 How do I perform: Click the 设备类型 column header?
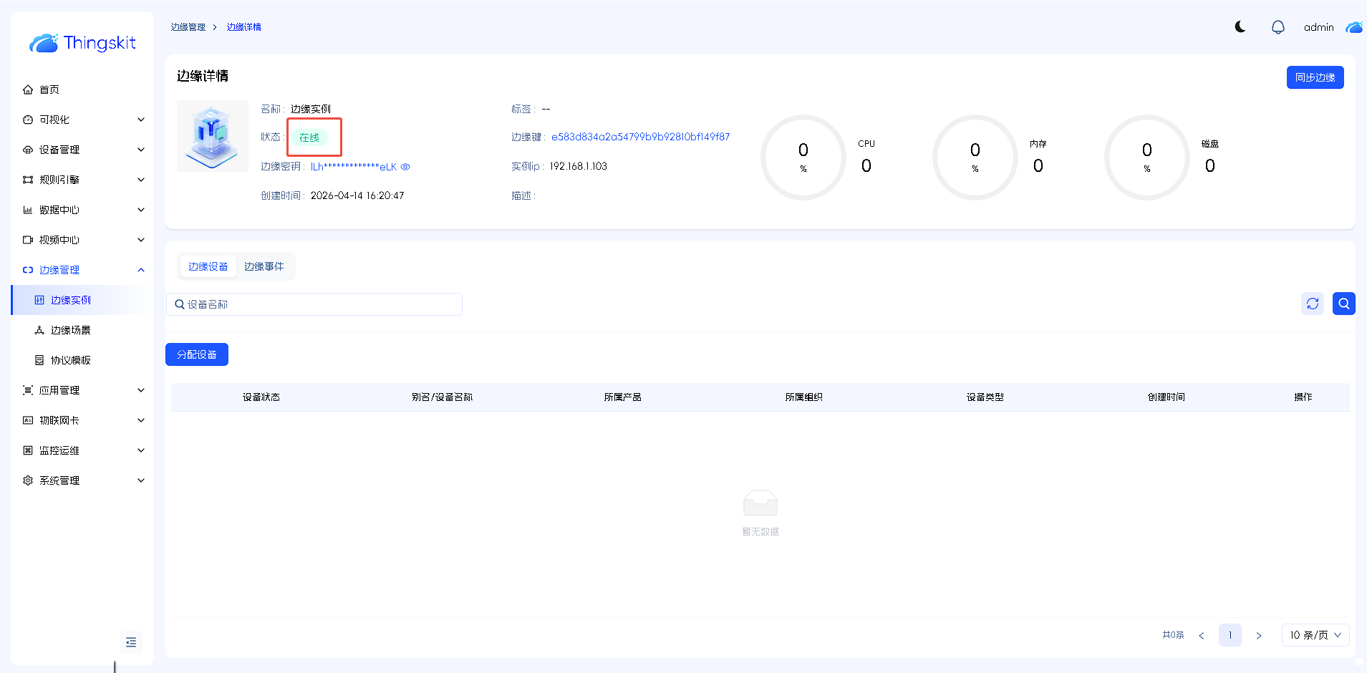[985, 397]
